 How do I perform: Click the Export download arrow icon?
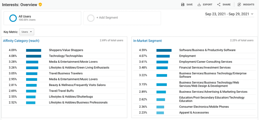(x=199, y=5)
